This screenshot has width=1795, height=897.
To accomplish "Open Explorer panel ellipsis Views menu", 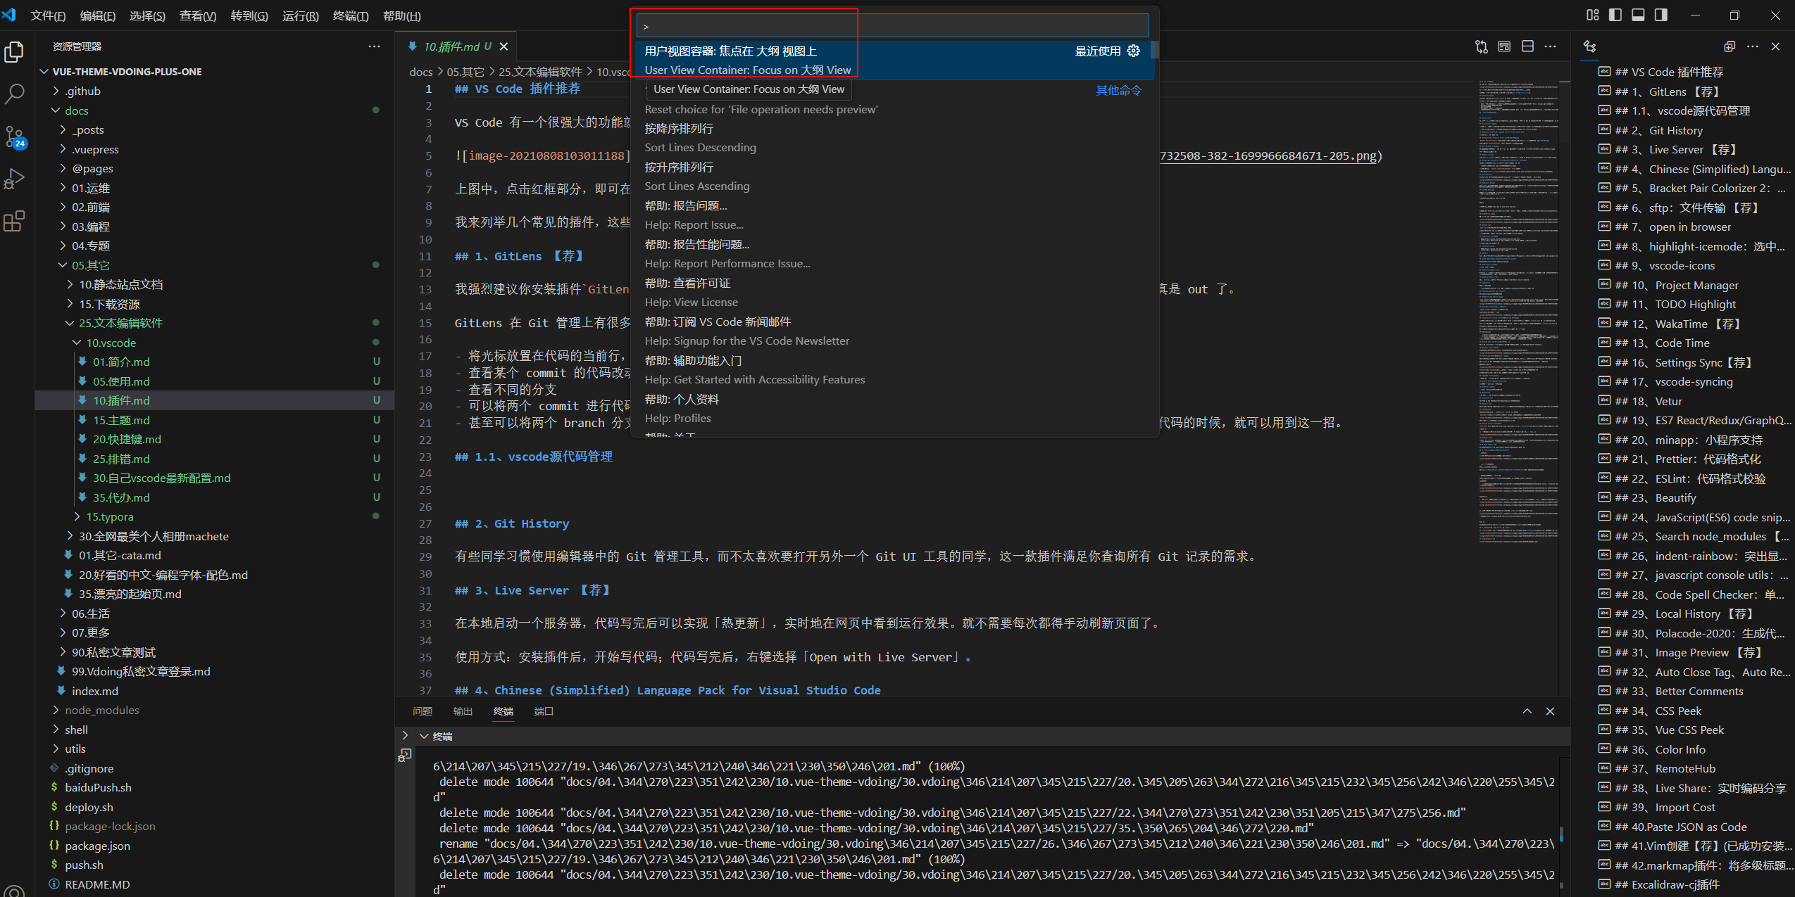I will 374,46.
